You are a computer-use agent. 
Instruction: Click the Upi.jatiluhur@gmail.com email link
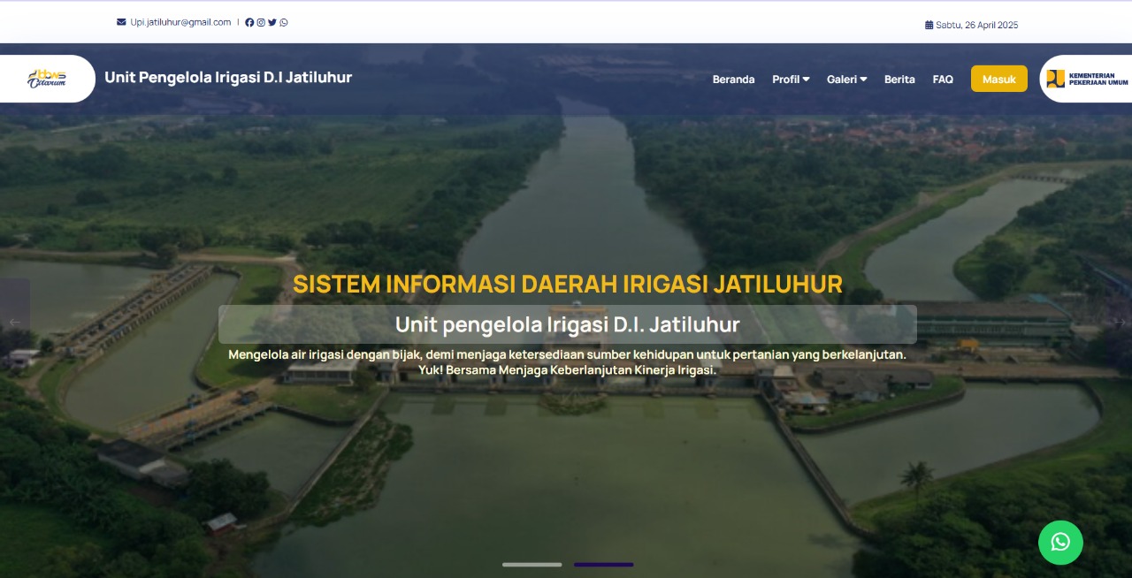180,22
